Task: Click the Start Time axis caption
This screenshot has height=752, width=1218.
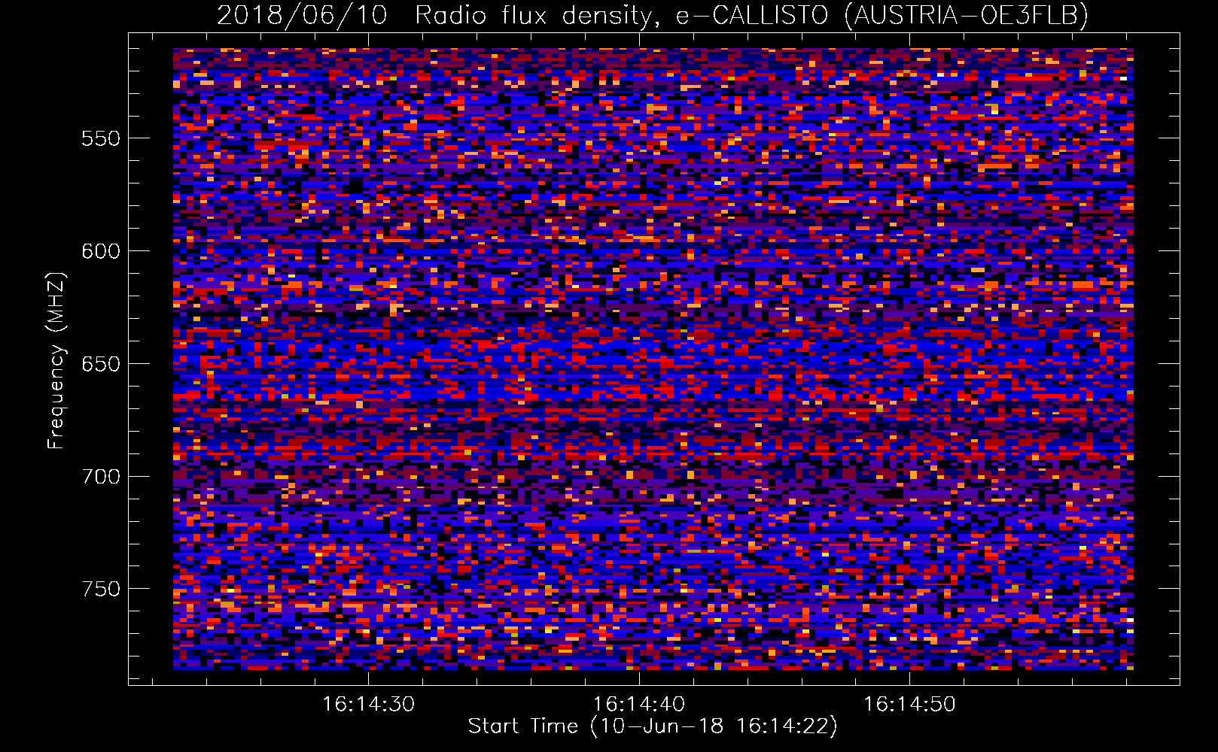Action: coord(653,726)
